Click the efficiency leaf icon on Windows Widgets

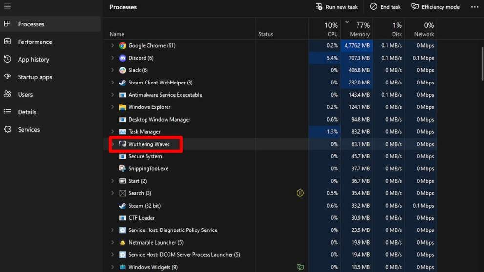[300, 267]
